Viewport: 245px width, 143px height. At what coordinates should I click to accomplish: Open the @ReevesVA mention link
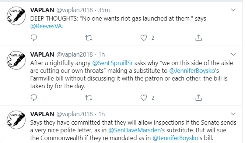(x=46, y=26)
